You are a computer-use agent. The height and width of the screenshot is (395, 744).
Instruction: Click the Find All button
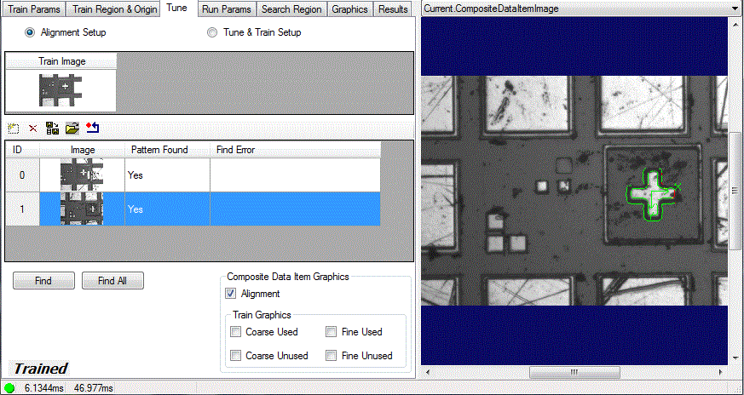[112, 281]
